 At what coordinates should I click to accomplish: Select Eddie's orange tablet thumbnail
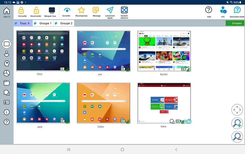[104, 103]
